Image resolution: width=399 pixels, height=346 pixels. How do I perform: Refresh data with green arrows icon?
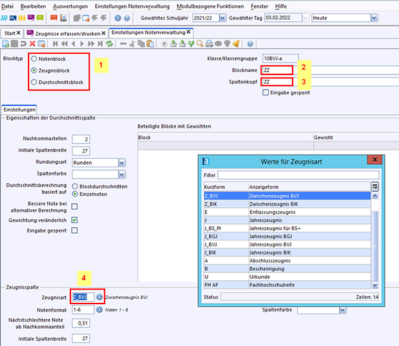110,44
